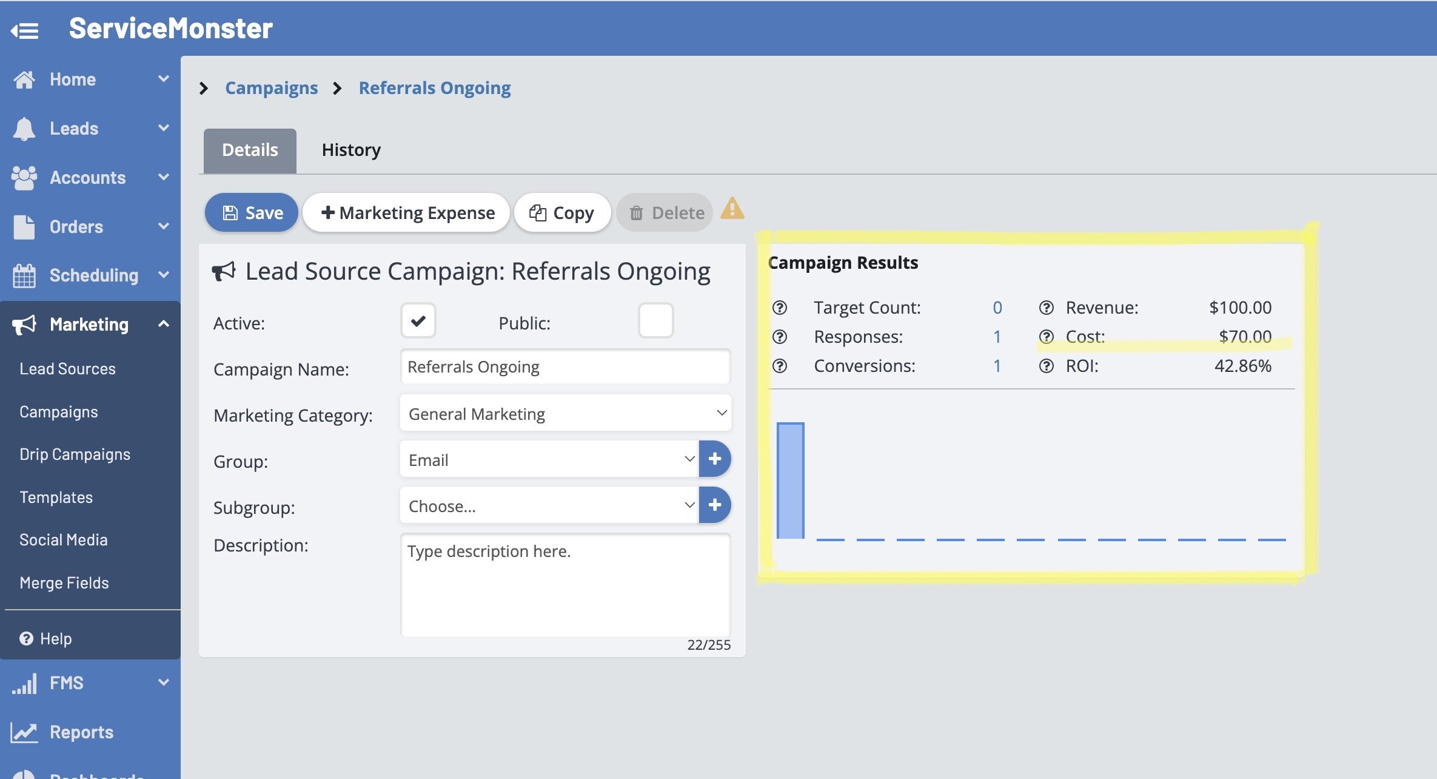Click the Save button
This screenshot has width=1437, height=779.
pos(252,213)
